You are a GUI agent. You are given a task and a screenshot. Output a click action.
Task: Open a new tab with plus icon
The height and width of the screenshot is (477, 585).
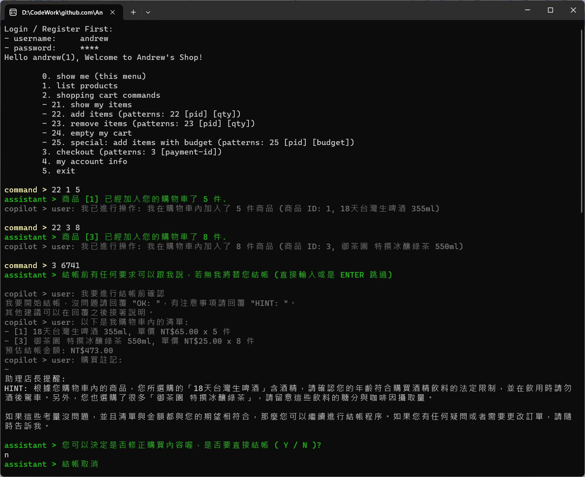133,12
